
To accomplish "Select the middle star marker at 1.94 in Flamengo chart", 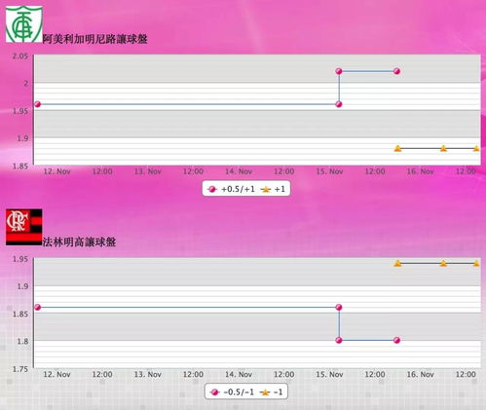I will 443,263.
